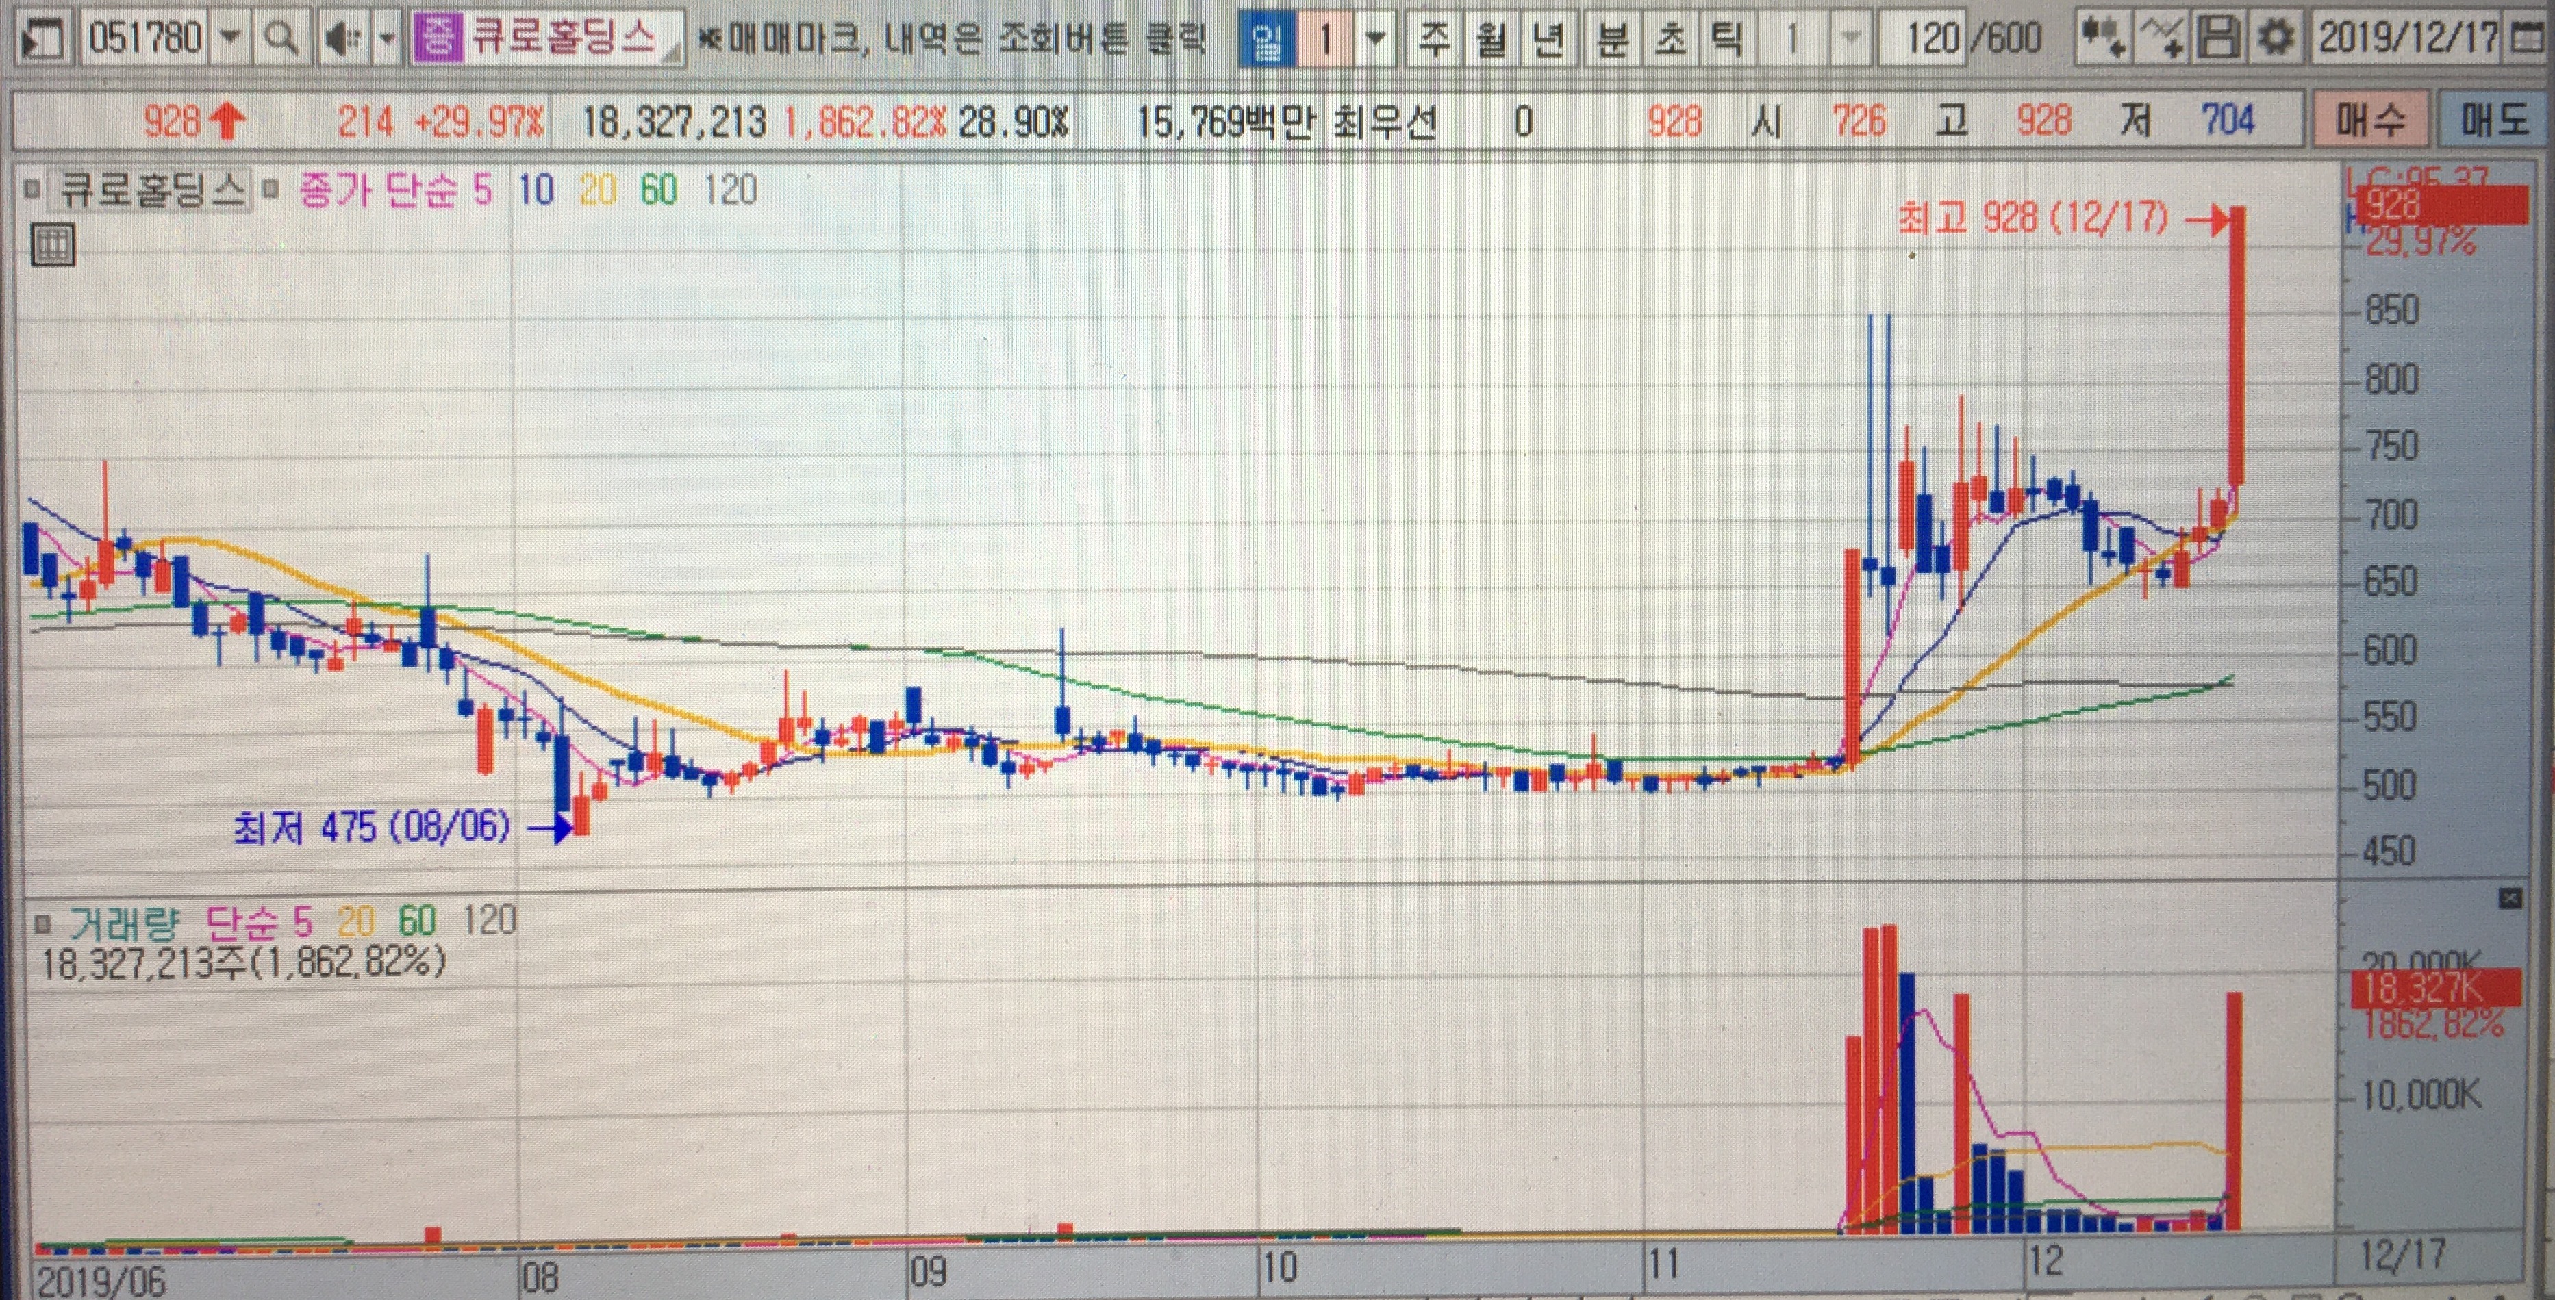Switch to 월 monthly chart period
This screenshot has height=1300, width=2555.
[1492, 38]
